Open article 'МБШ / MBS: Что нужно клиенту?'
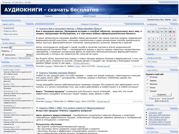 [x=72, y=108]
